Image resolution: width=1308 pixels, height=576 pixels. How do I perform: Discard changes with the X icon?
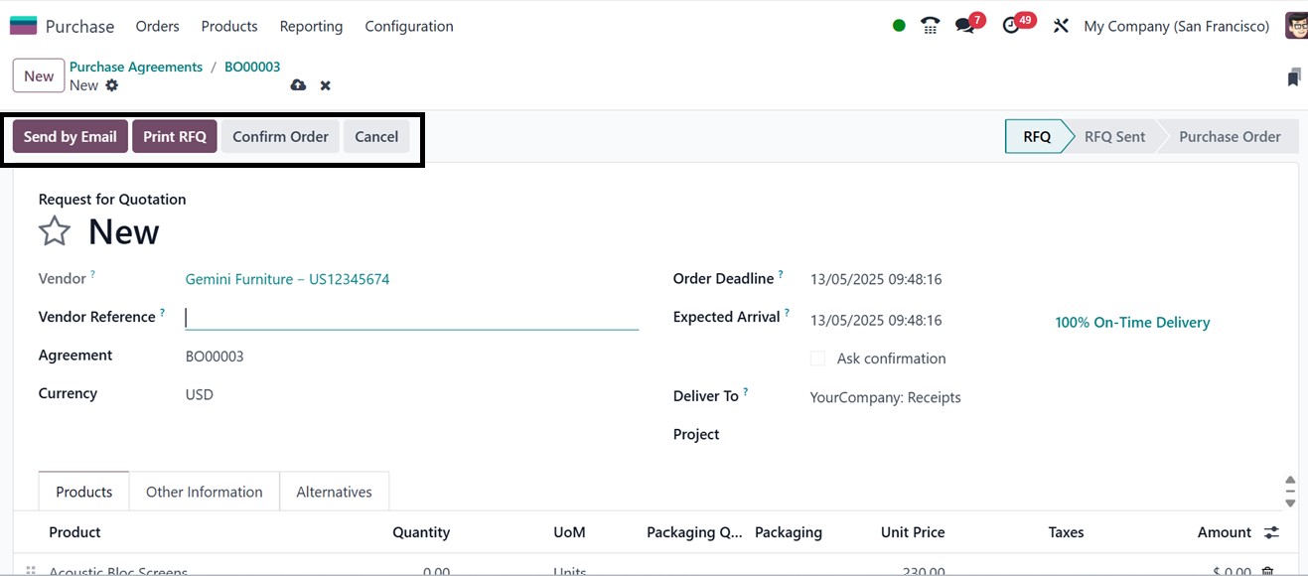[x=325, y=85]
